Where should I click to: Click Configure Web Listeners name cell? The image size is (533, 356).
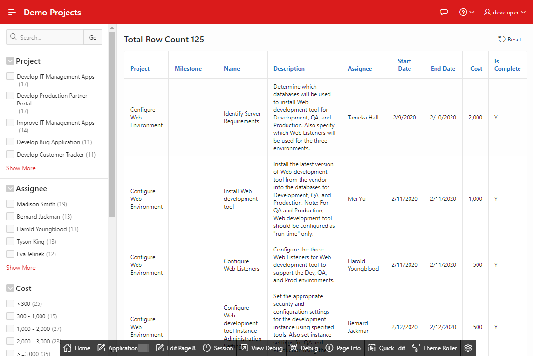click(242, 264)
